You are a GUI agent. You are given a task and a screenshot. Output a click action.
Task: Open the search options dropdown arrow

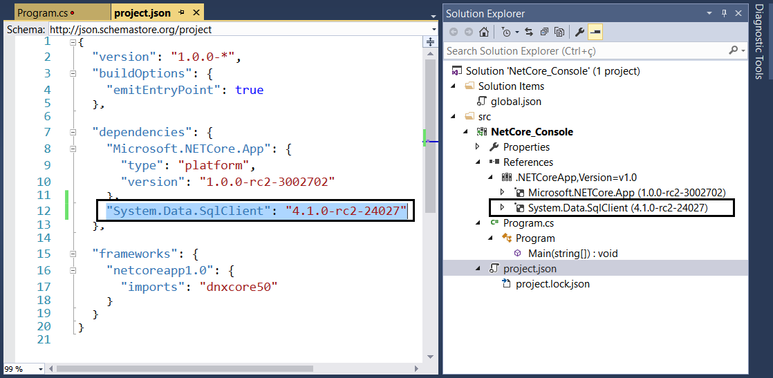tap(743, 50)
